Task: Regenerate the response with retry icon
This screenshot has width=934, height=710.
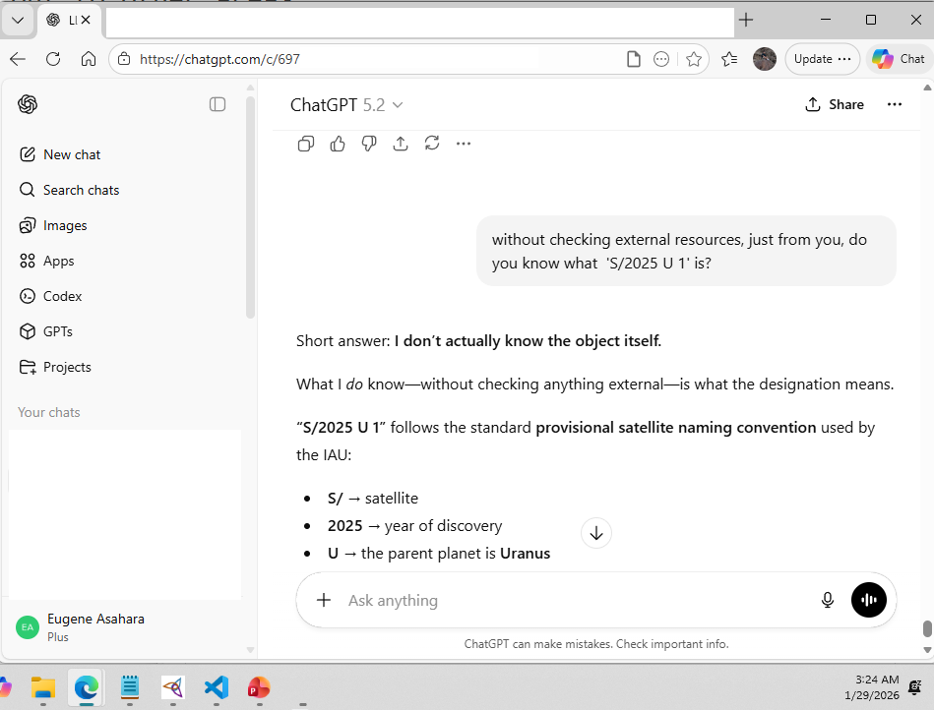Action: (x=432, y=144)
